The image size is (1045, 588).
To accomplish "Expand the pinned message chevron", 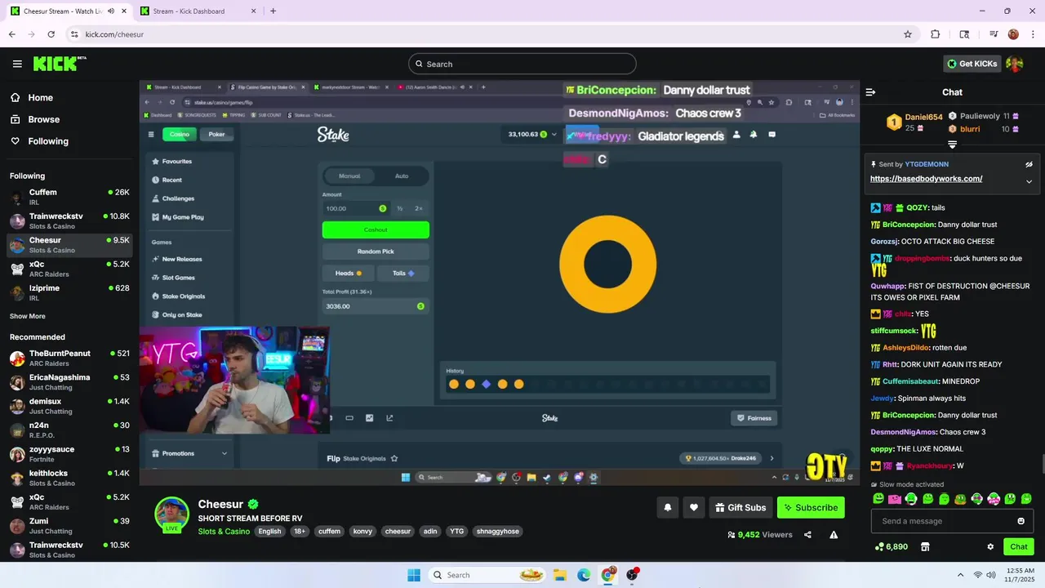I will [x=1029, y=181].
